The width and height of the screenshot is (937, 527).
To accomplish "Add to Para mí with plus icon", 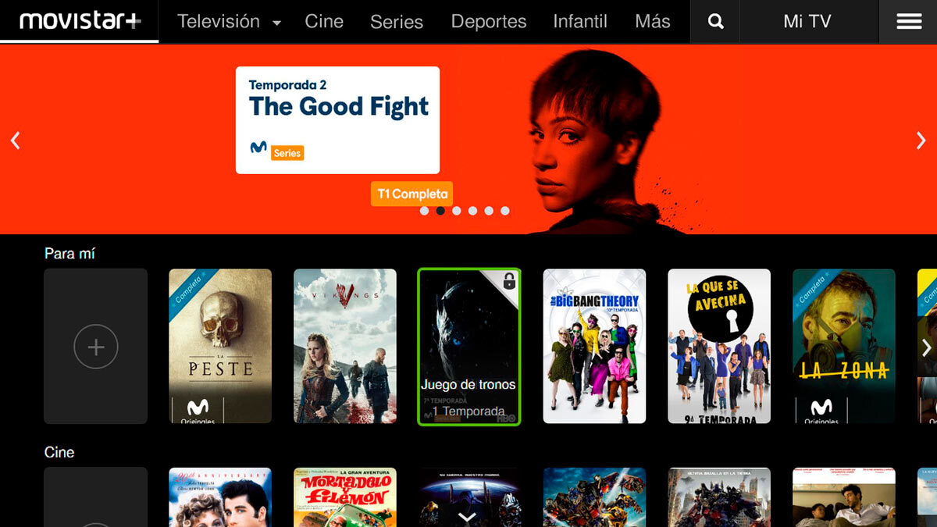I will coord(96,346).
